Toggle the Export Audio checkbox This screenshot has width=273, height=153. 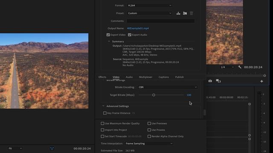pos(130,35)
